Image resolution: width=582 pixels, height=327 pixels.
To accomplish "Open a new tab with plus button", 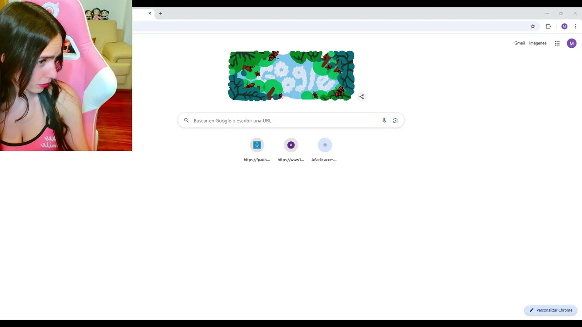I will tap(161, 13).
